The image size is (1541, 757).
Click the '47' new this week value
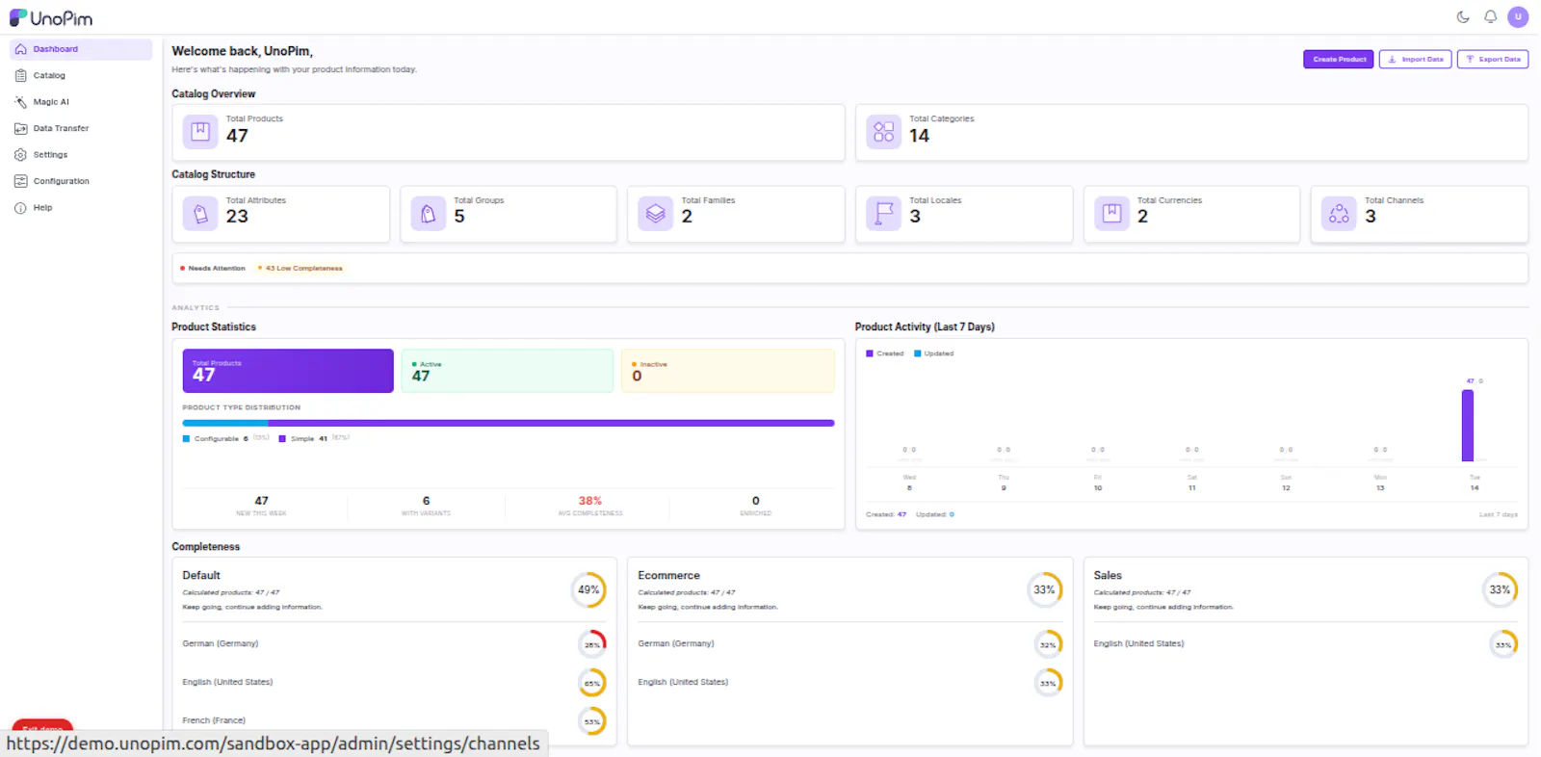click(x=262, y=501)
